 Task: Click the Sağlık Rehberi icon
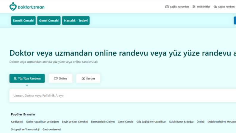[x=215, y=7]
